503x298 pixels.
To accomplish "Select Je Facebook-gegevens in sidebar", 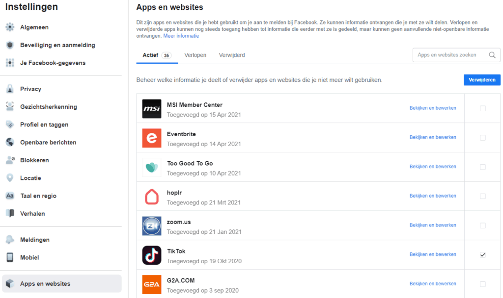I will pos(53,63).
